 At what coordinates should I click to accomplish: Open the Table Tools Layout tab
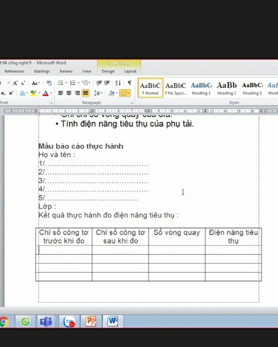tap(130, 71)
